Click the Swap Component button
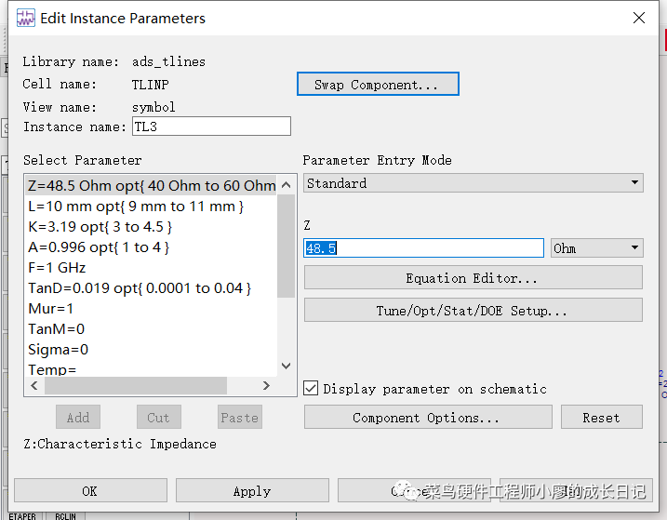This screenshot has height=520, width=667. [x=378, y=85]
